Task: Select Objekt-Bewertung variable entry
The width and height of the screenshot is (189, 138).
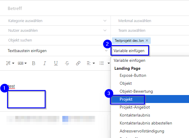Action: coord(136,92)
